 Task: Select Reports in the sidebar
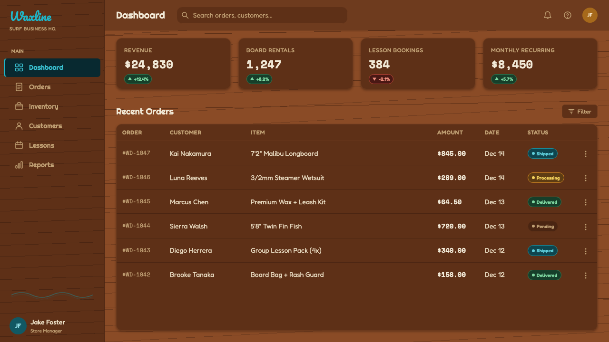click(52, 165)
